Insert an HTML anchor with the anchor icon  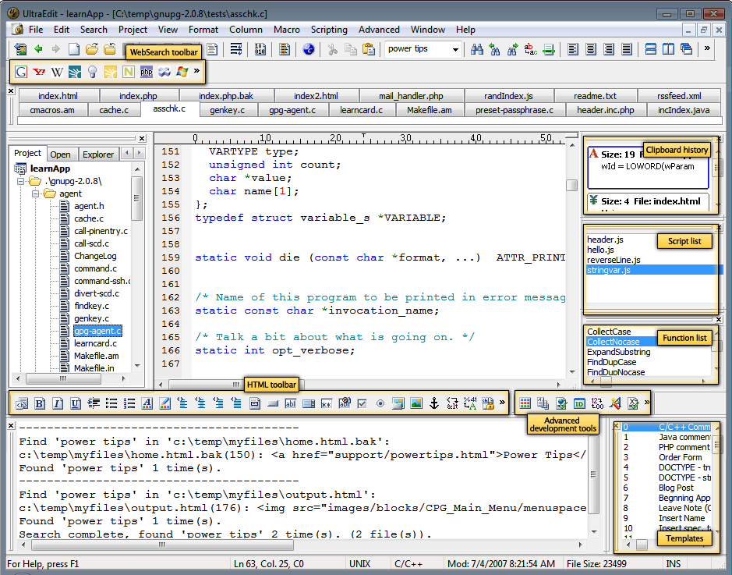[433, 403]
